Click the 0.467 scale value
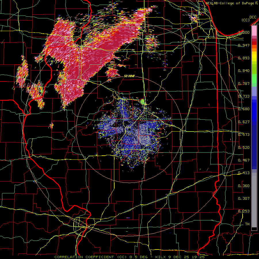The image size is (259, 259). point(244,160)
